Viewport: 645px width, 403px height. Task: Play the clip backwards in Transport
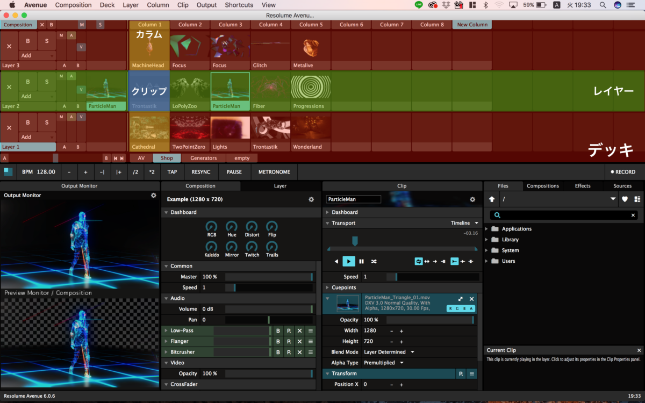[x=336, y=261]
